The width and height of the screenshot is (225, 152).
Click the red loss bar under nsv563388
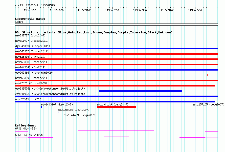click(116, 64)
